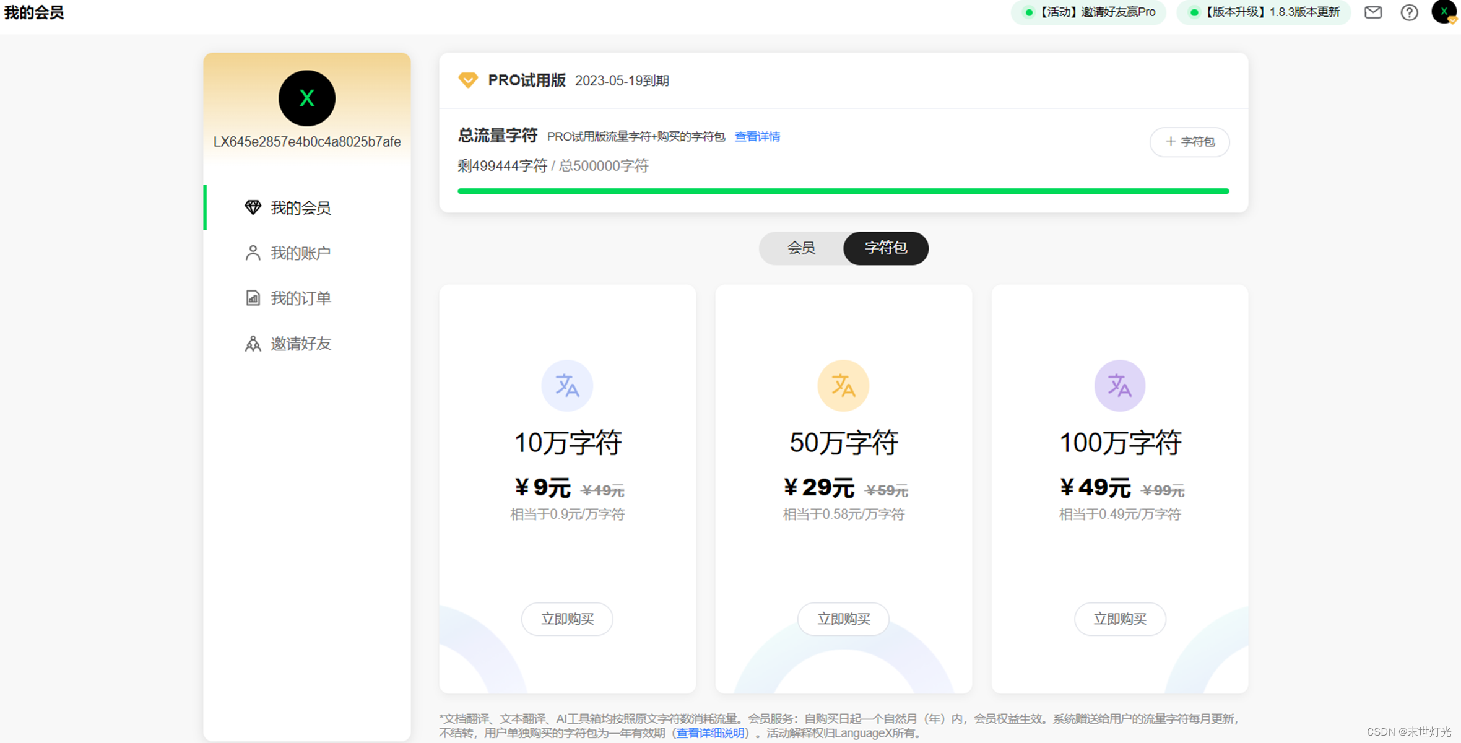Open the 查看详细说明 link in footer
This screenshot has width=1461, height=743.
710,733
